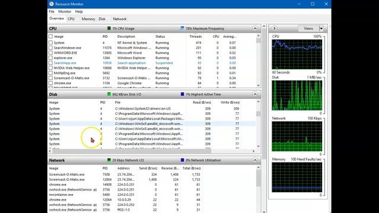The width and height of the screenshot is (379, 213).
Task: Click the Disk list scroll left arrow
Action: (x=50, y=151)
